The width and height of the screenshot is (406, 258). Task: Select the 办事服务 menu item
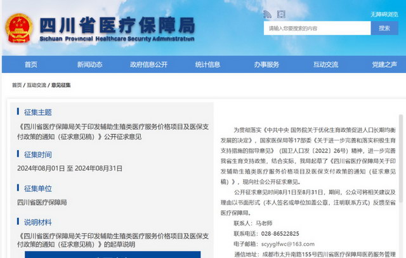pyautogui.click(x=266, y=65)
